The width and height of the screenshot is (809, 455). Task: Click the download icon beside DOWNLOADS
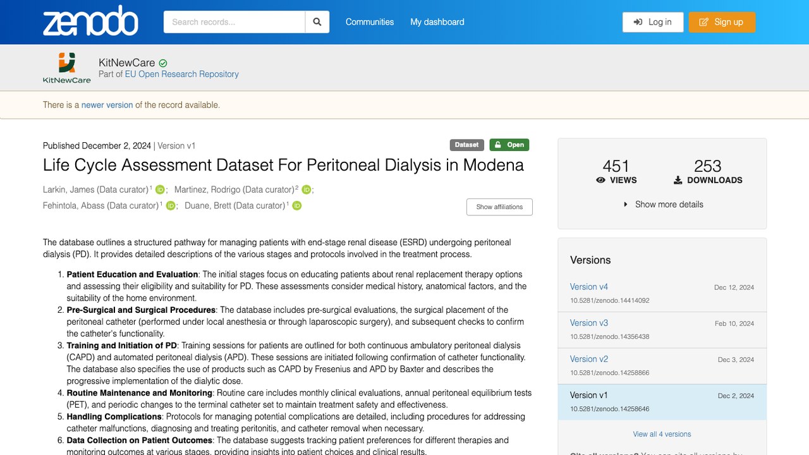678,180
